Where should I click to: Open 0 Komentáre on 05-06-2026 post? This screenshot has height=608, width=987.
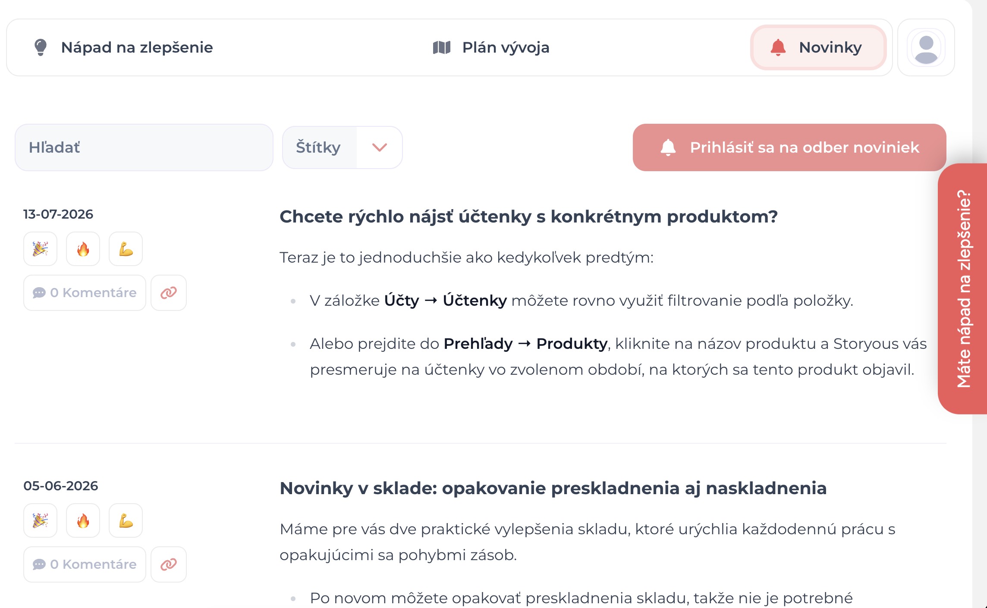85,564
